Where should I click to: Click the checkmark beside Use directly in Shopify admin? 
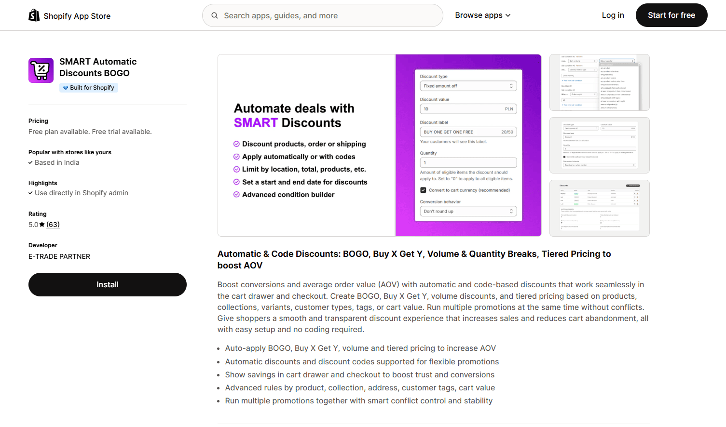point(30,193)
